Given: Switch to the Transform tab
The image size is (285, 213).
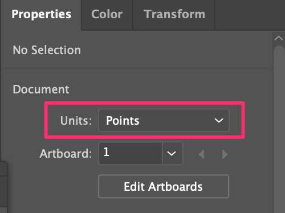Looking at the screenshot, I should pyautogui.click(x=174, y=14).
